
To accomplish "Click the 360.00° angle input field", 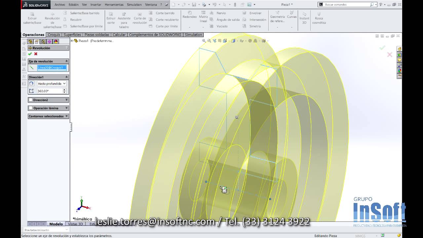I will 50,91.
